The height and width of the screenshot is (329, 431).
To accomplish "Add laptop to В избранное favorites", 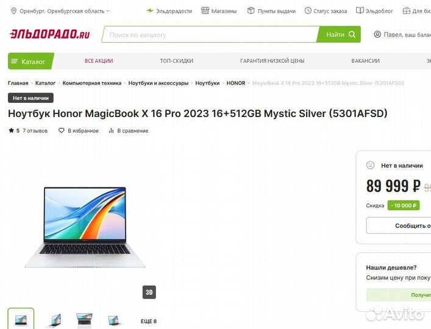I will 79,131.
